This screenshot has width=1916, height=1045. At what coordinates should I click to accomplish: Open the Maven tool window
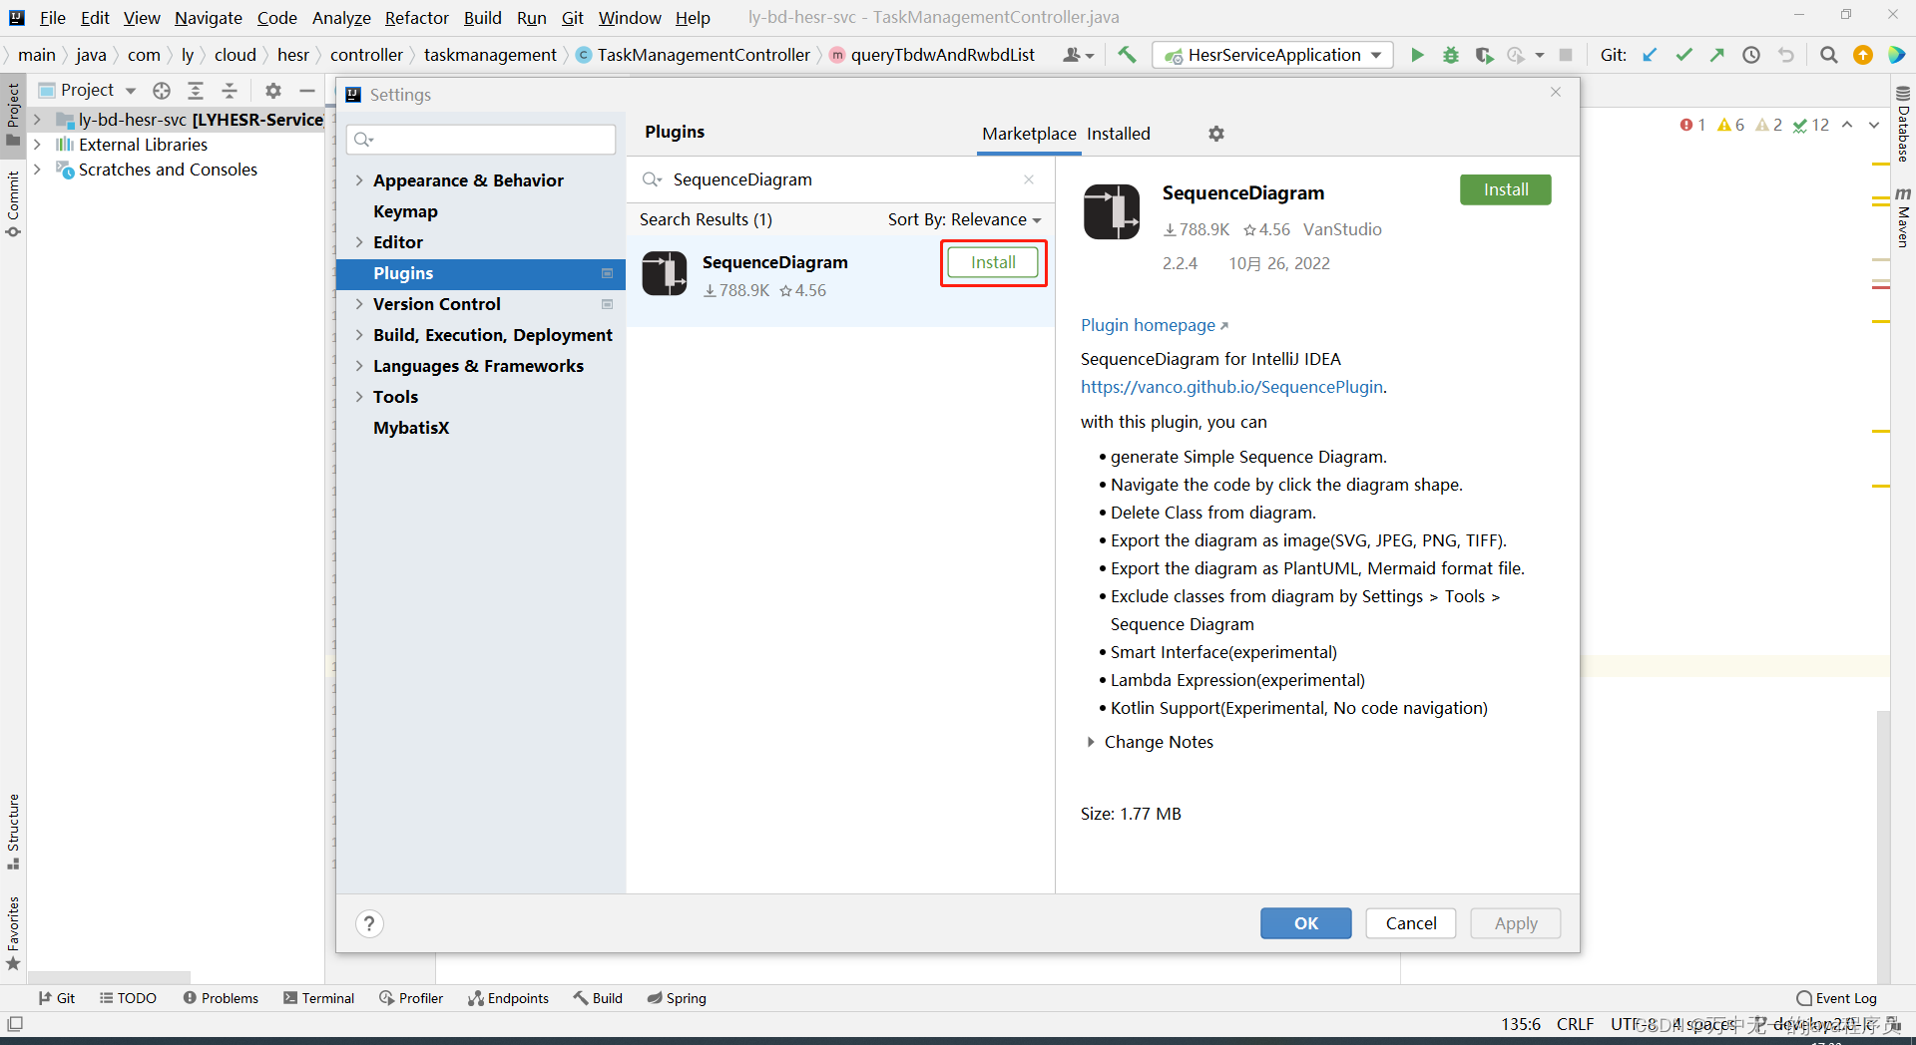[x=1903, y=217]
